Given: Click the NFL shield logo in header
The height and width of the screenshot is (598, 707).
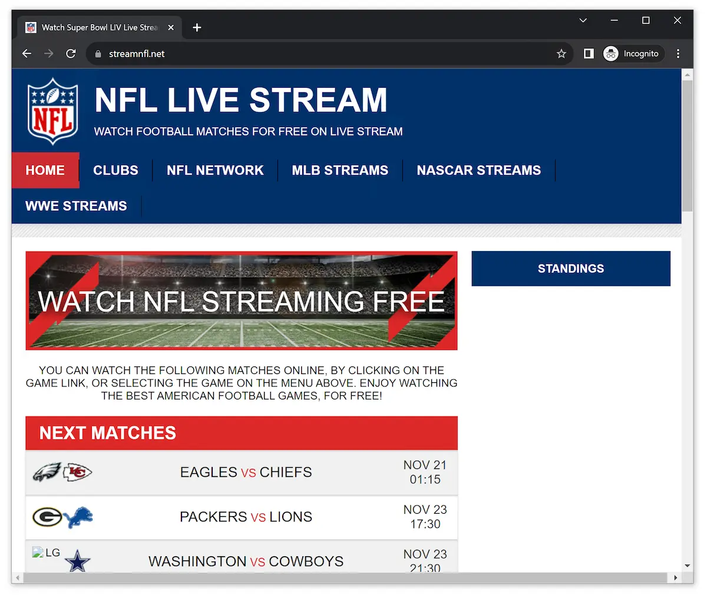Looking at the screenshot, I should 53,111.
